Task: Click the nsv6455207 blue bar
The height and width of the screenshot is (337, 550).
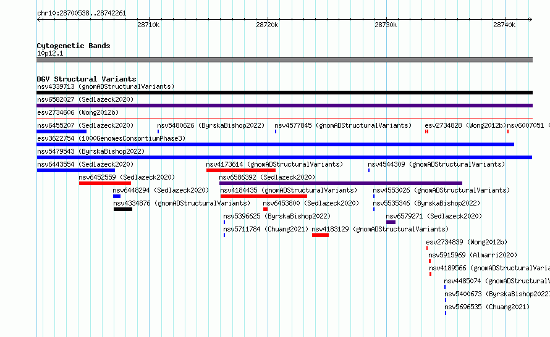Action: click(x=61, y=131)
